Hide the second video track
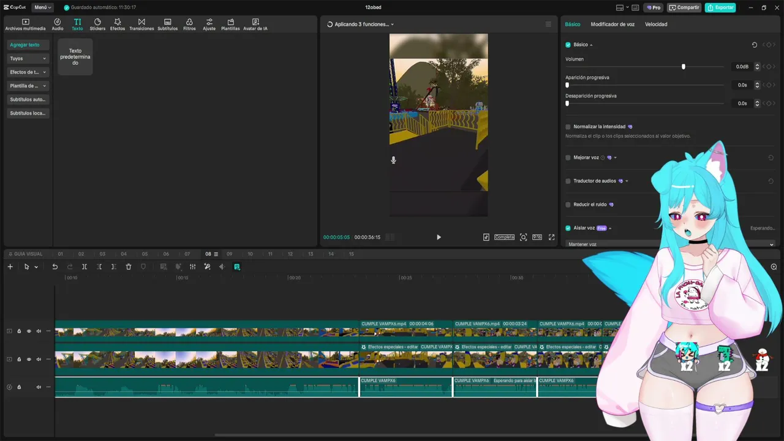This screenshot has height=441, width=784. pyautogui.click(x=29, y=359)
